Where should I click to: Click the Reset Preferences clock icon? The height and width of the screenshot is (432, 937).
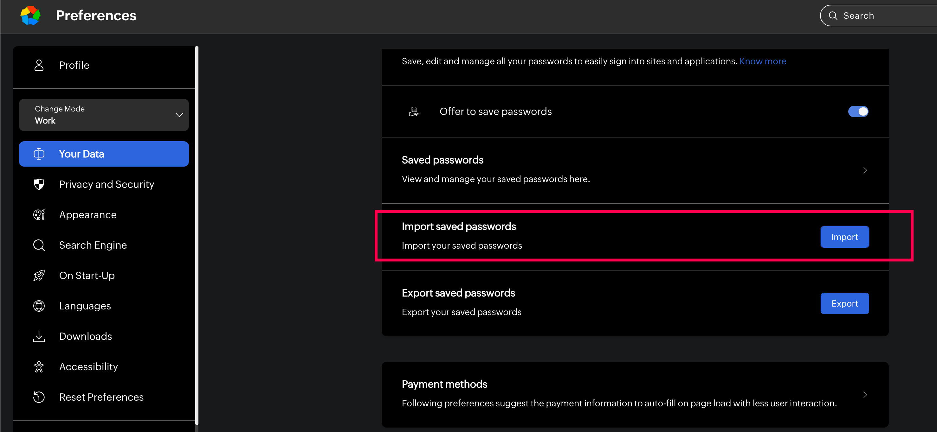click(39, 397)
